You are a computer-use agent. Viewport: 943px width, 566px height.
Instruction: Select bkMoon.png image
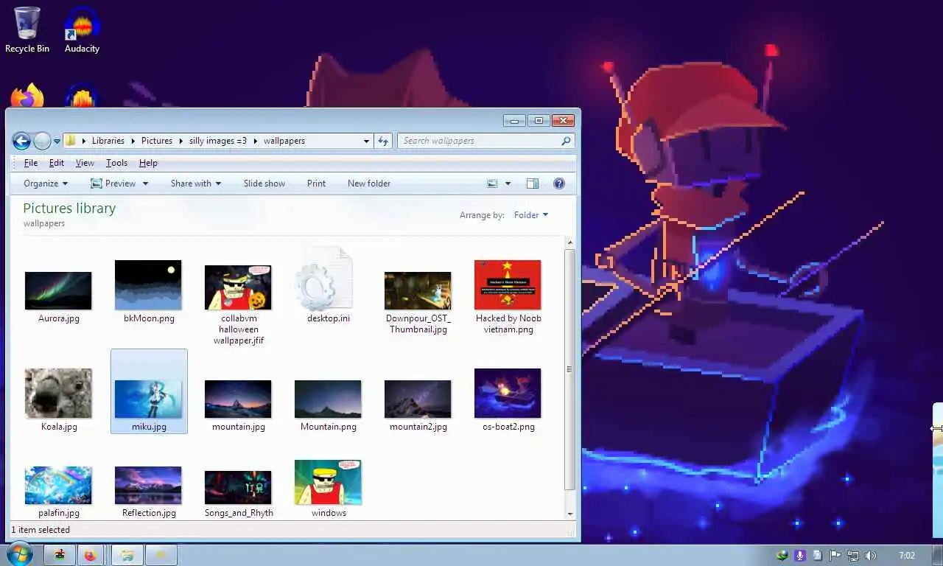click(x=148, y=284)
